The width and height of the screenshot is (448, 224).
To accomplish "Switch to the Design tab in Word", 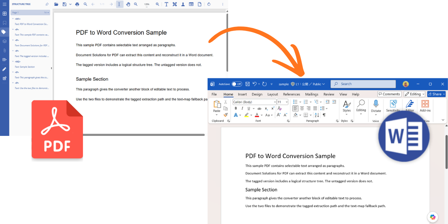I will 257,94.
